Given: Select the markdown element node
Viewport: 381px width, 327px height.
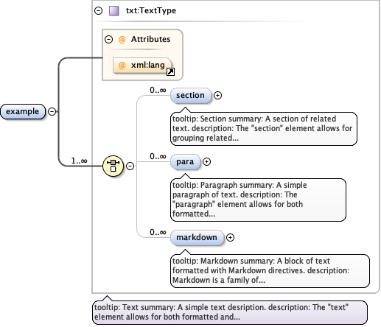Looking at the screenshot, I should [198, 238].
